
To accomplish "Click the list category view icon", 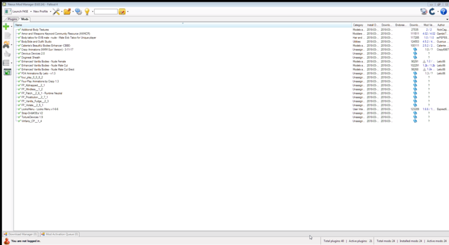I will coord(6,63).
